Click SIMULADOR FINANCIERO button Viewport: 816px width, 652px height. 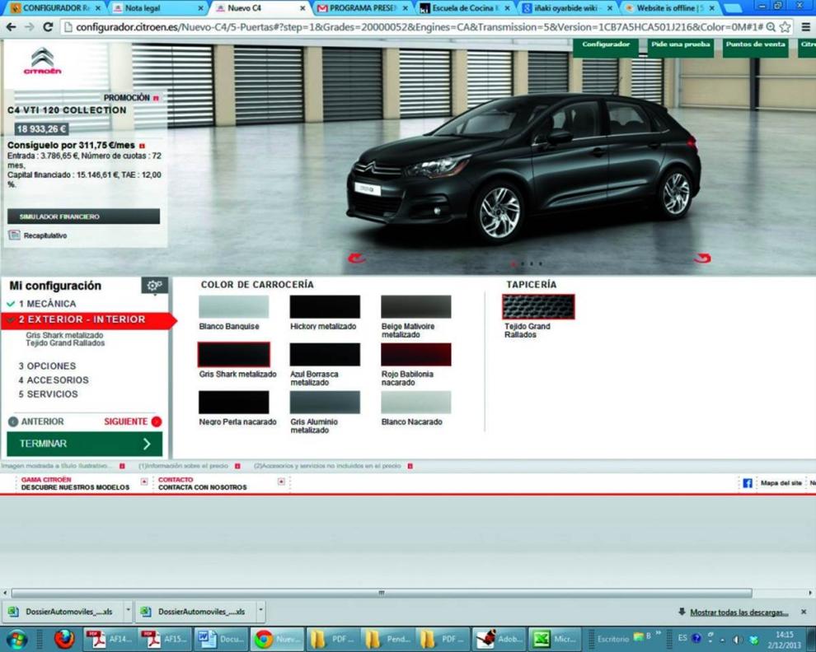point(83,217)
